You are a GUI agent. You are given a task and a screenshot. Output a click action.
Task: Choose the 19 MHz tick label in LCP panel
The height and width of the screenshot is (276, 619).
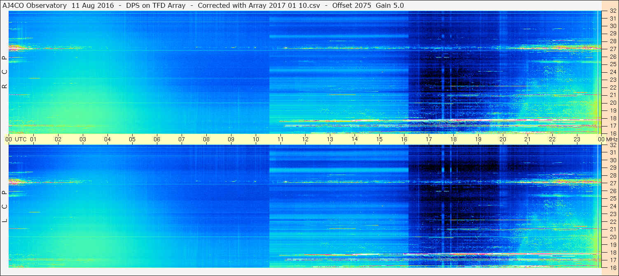pos(612,244)
